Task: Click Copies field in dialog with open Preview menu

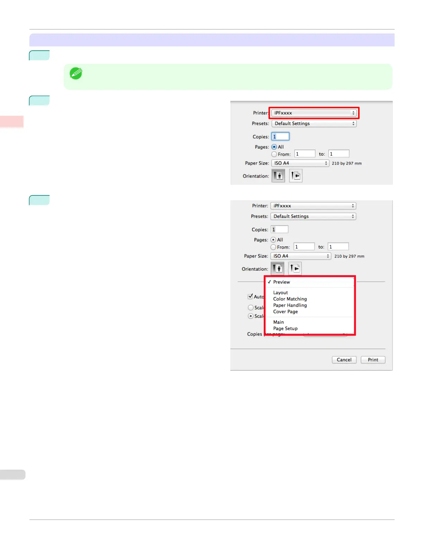Action: [x=280, y=229]
